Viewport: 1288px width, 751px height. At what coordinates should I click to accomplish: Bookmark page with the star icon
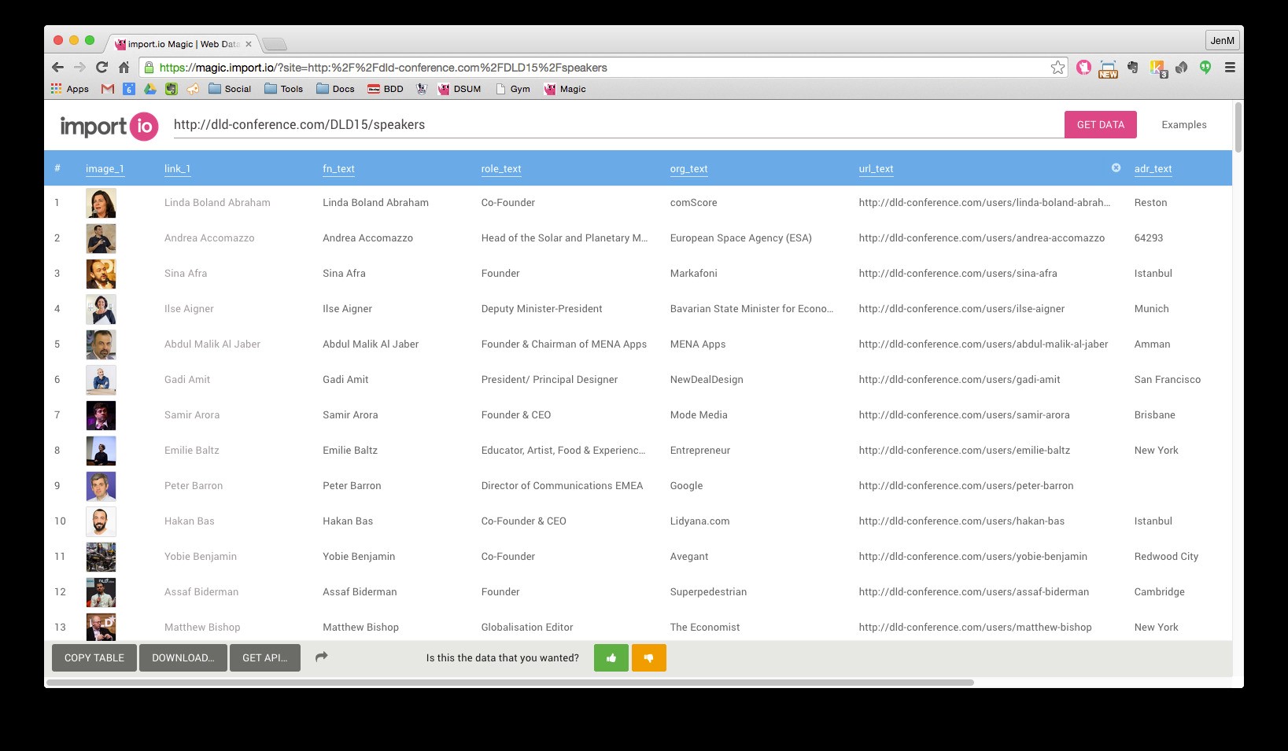point(1057,68)
